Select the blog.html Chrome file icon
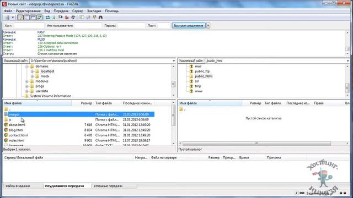The image size is (353, 198). click(x=6, y=130)
